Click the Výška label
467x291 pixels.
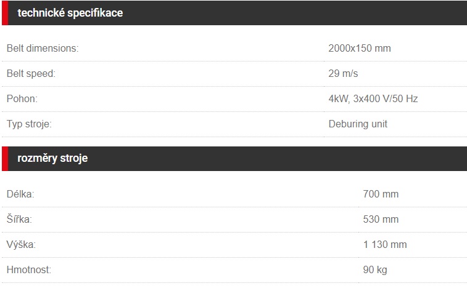(x=21, y=244)
